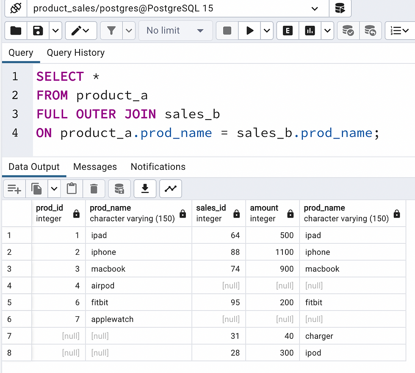Open file with the folder icon
The image size is (415, 373).
(x=16, y=30)
